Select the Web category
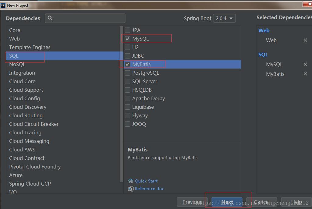Screen dimensions: 312x209 [x=63, y=39]
